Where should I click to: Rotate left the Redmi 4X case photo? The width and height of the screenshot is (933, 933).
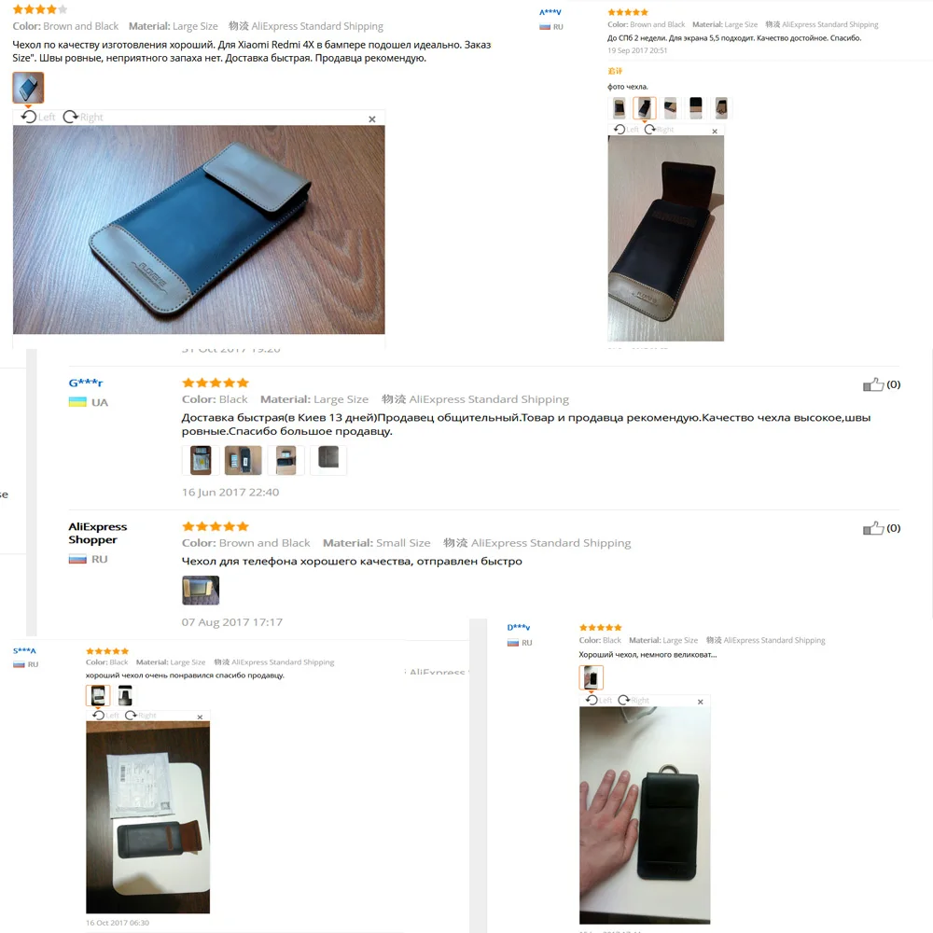(x=38, y=117)
